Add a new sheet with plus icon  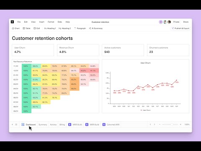click(x=12, y=125)
